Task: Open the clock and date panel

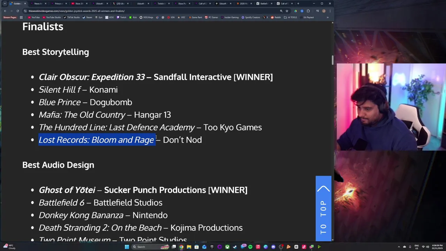Action: pos(437,247)
